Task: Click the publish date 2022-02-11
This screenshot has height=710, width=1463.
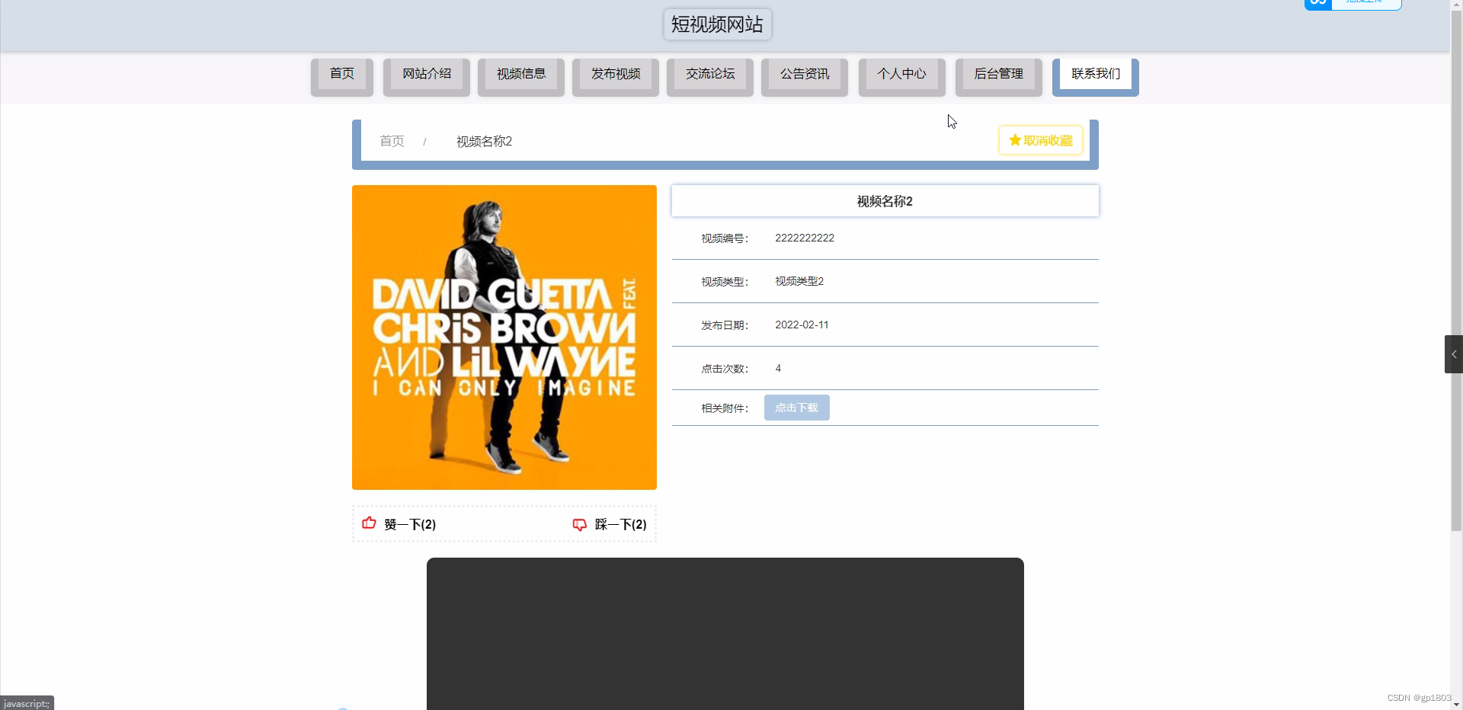Action: pyautogui.click(x=802, y=325)
